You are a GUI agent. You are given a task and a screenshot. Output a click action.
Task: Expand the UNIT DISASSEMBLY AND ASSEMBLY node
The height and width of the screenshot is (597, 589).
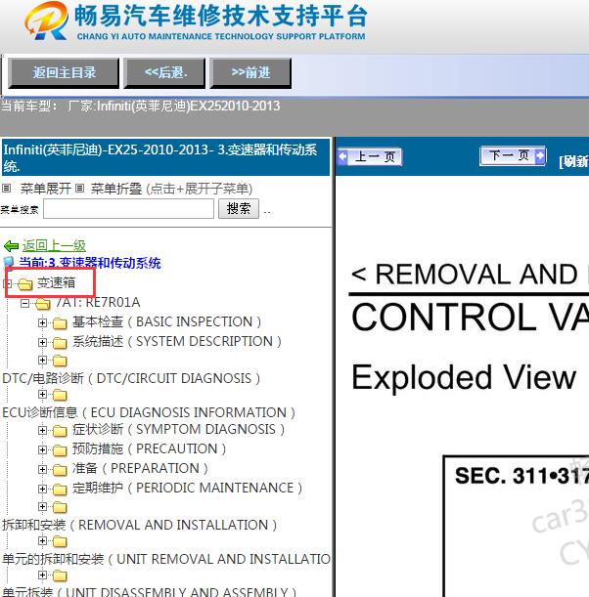42,576
